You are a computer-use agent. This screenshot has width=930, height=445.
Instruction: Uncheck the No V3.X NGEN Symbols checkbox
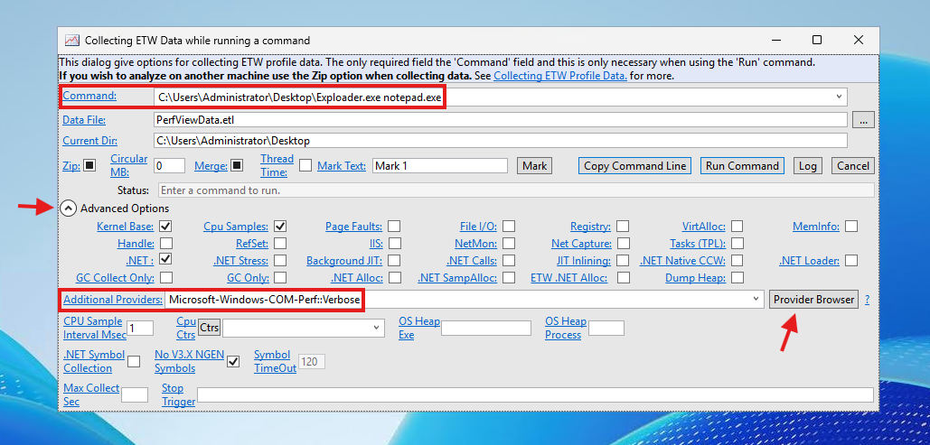coord(234,361)
